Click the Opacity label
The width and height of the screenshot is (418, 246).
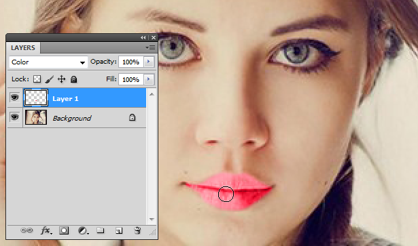(x=103, y=62)
